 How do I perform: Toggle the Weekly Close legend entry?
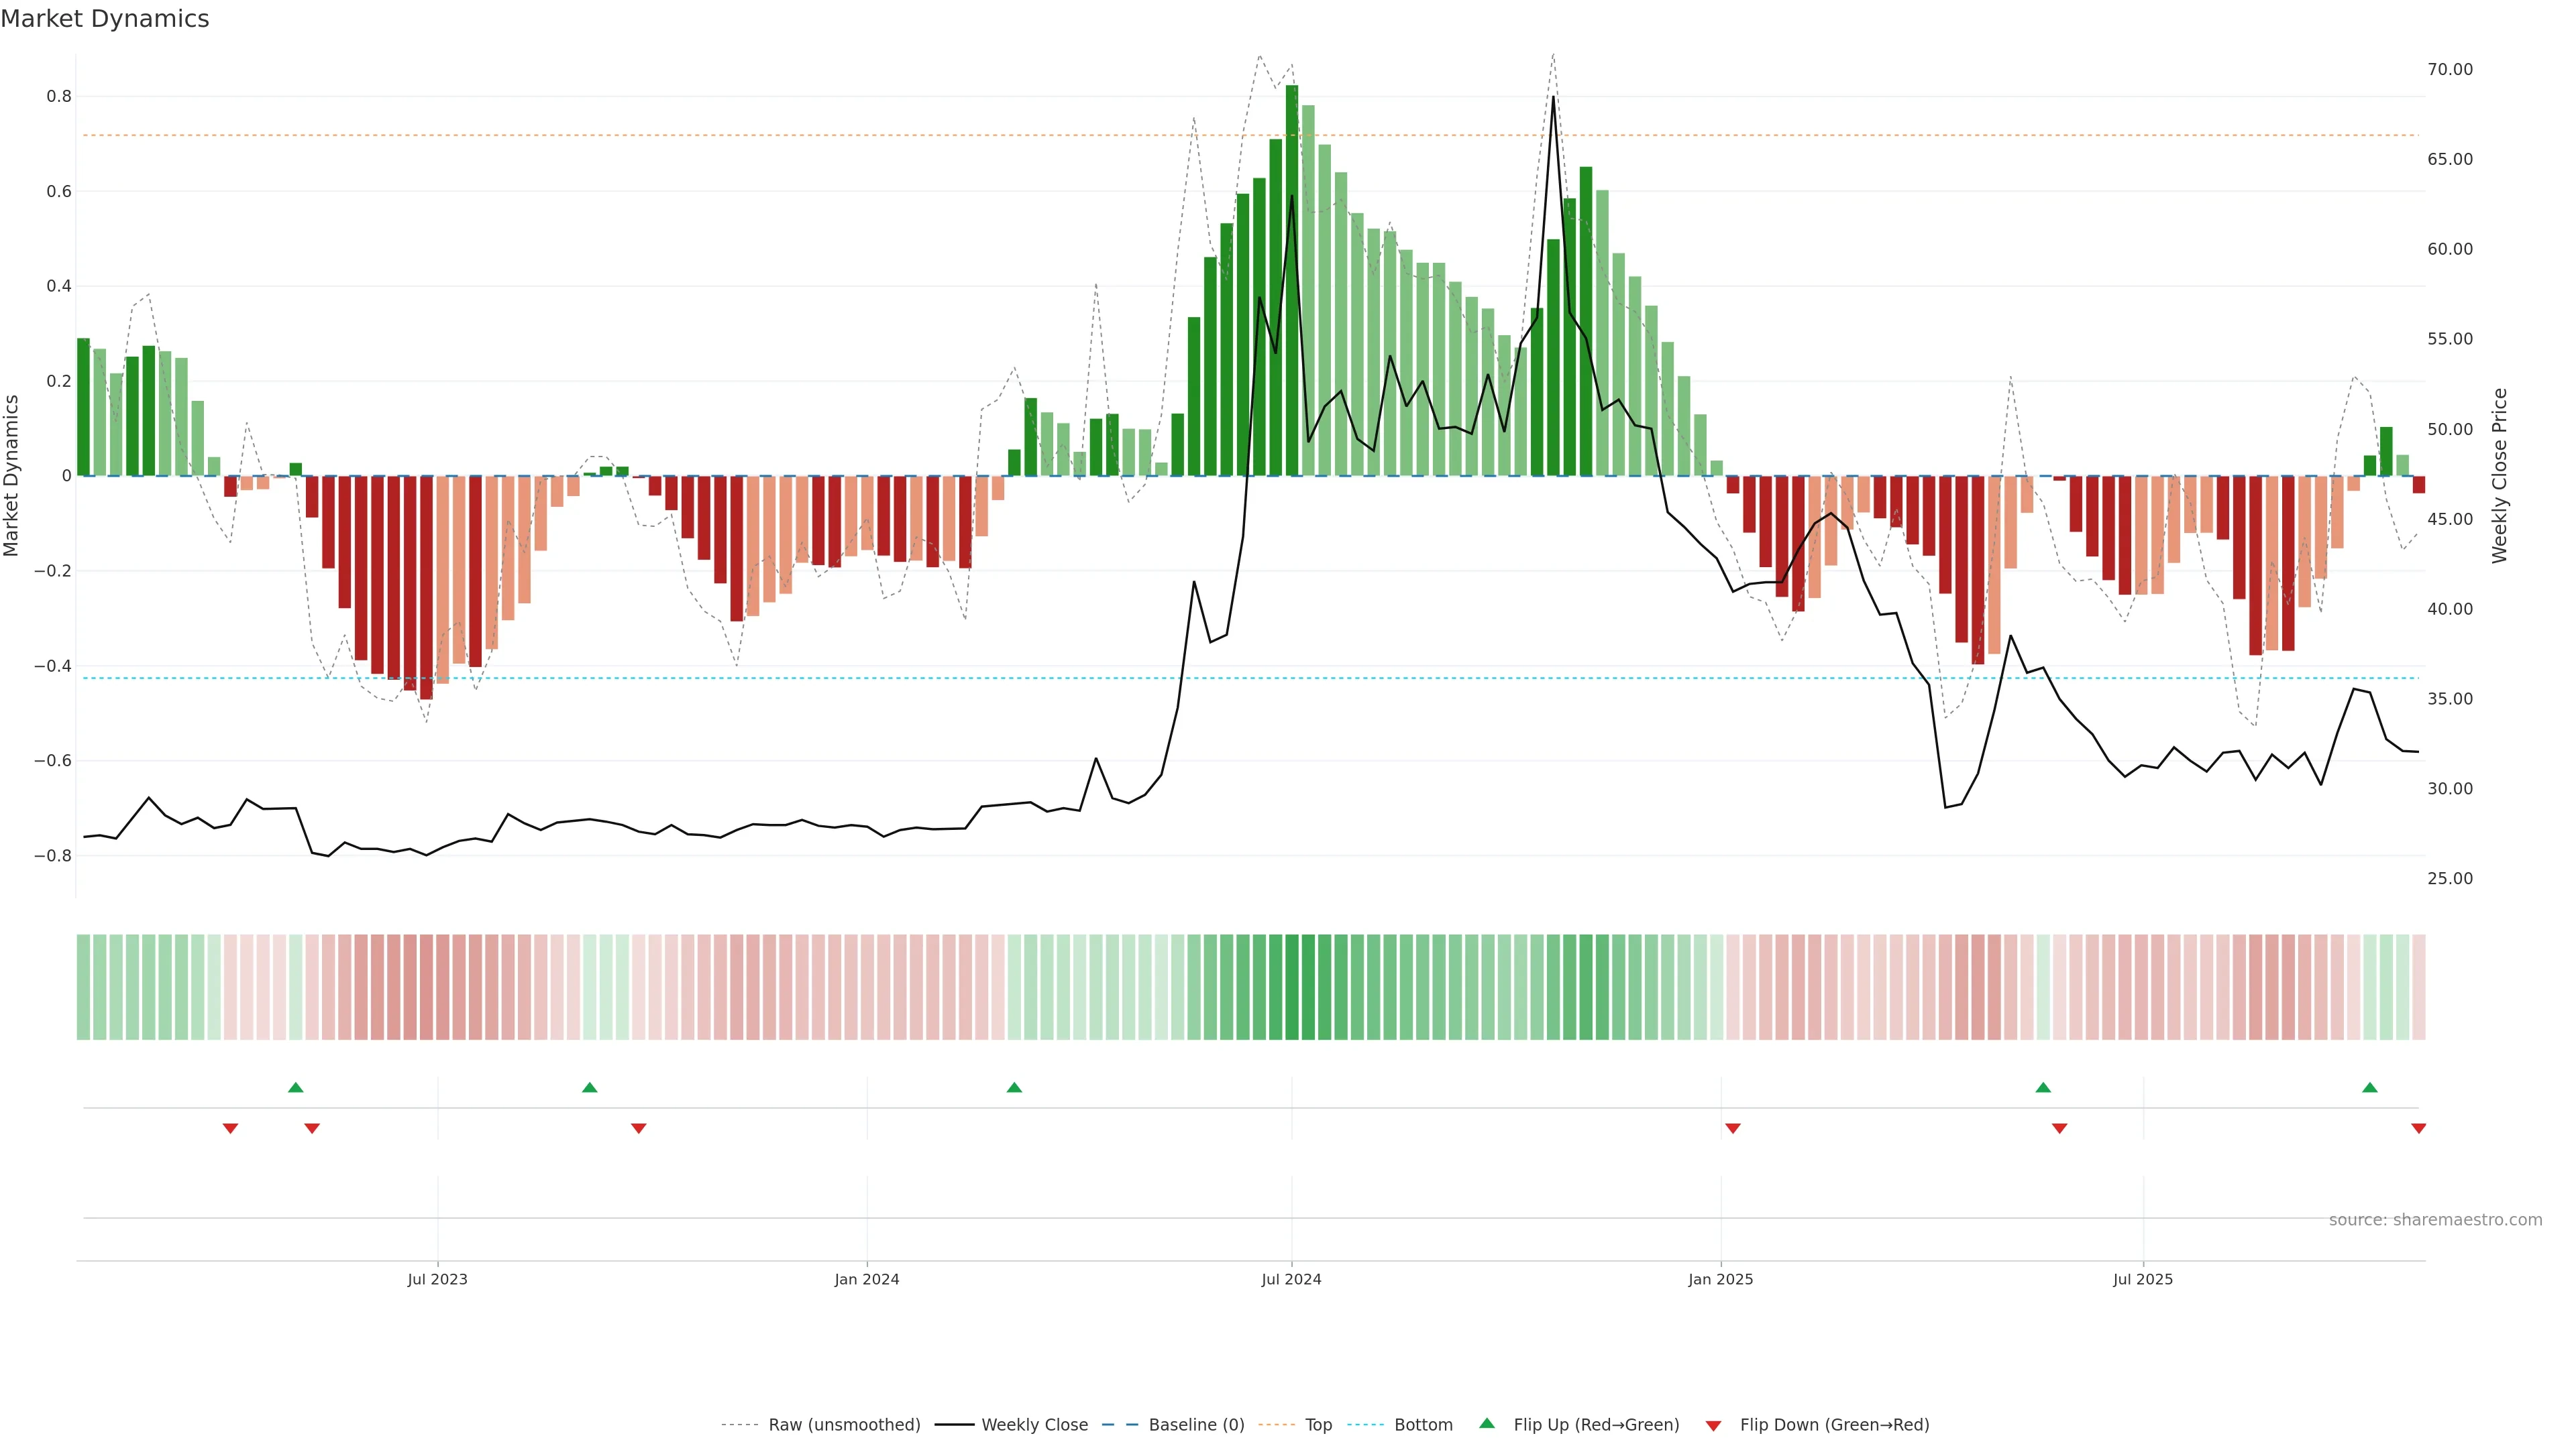[x=1034, y=1425]
